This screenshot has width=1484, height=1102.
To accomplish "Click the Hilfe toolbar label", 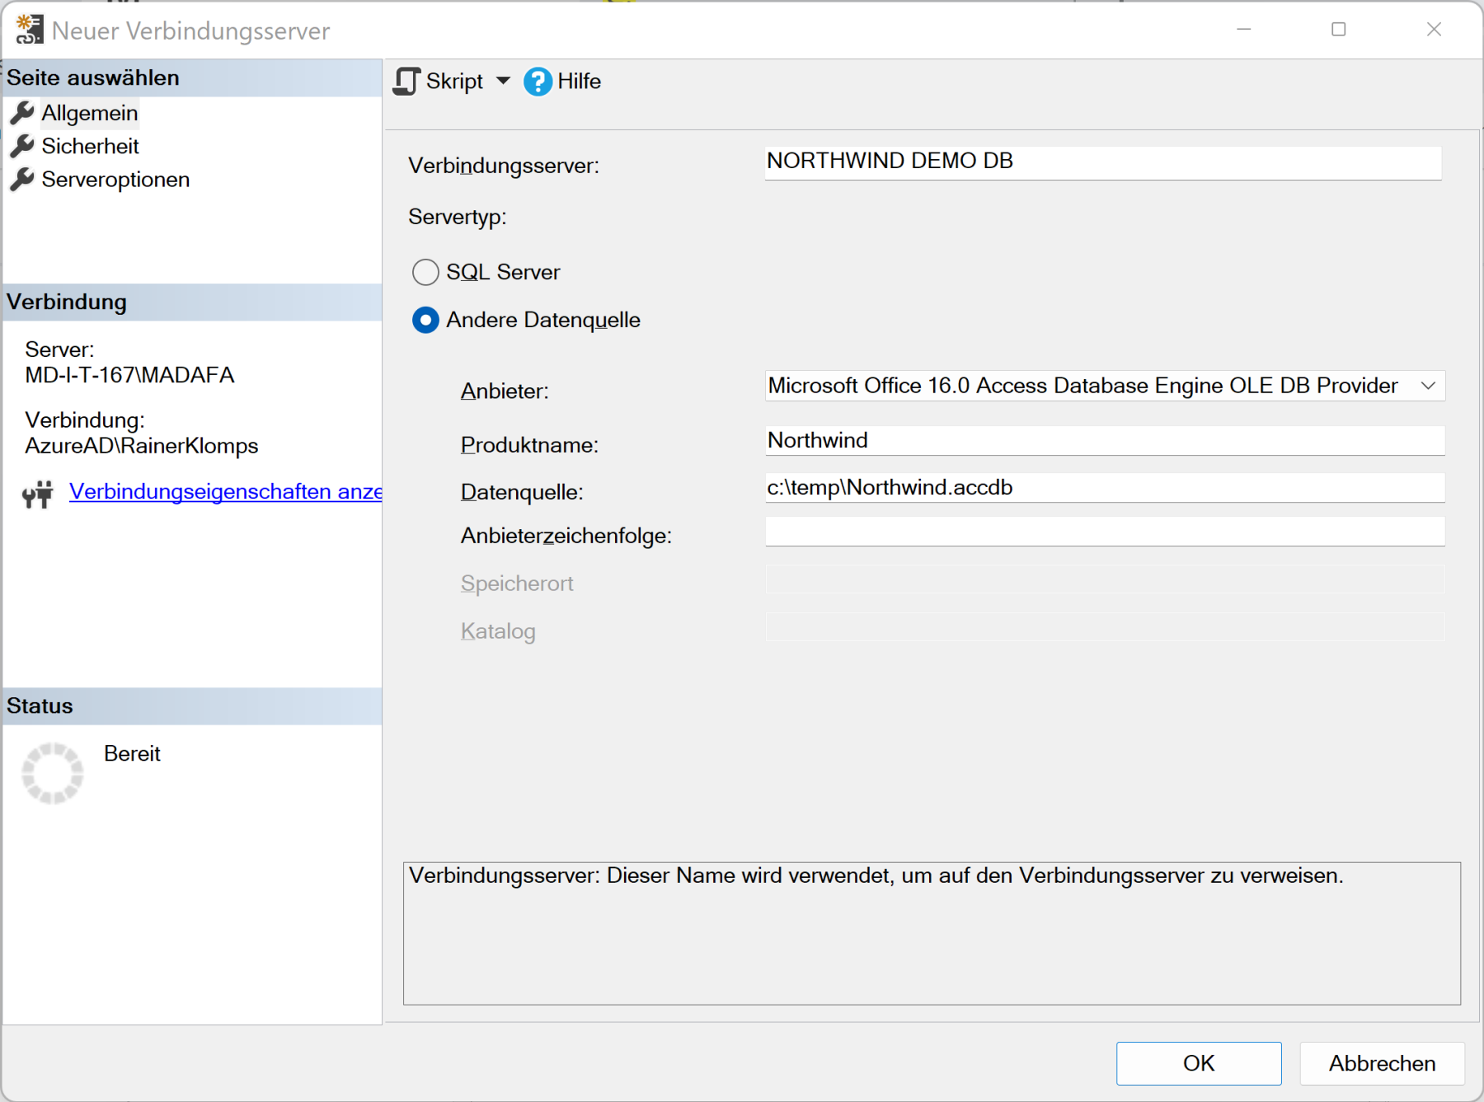I will coord(579,82).
